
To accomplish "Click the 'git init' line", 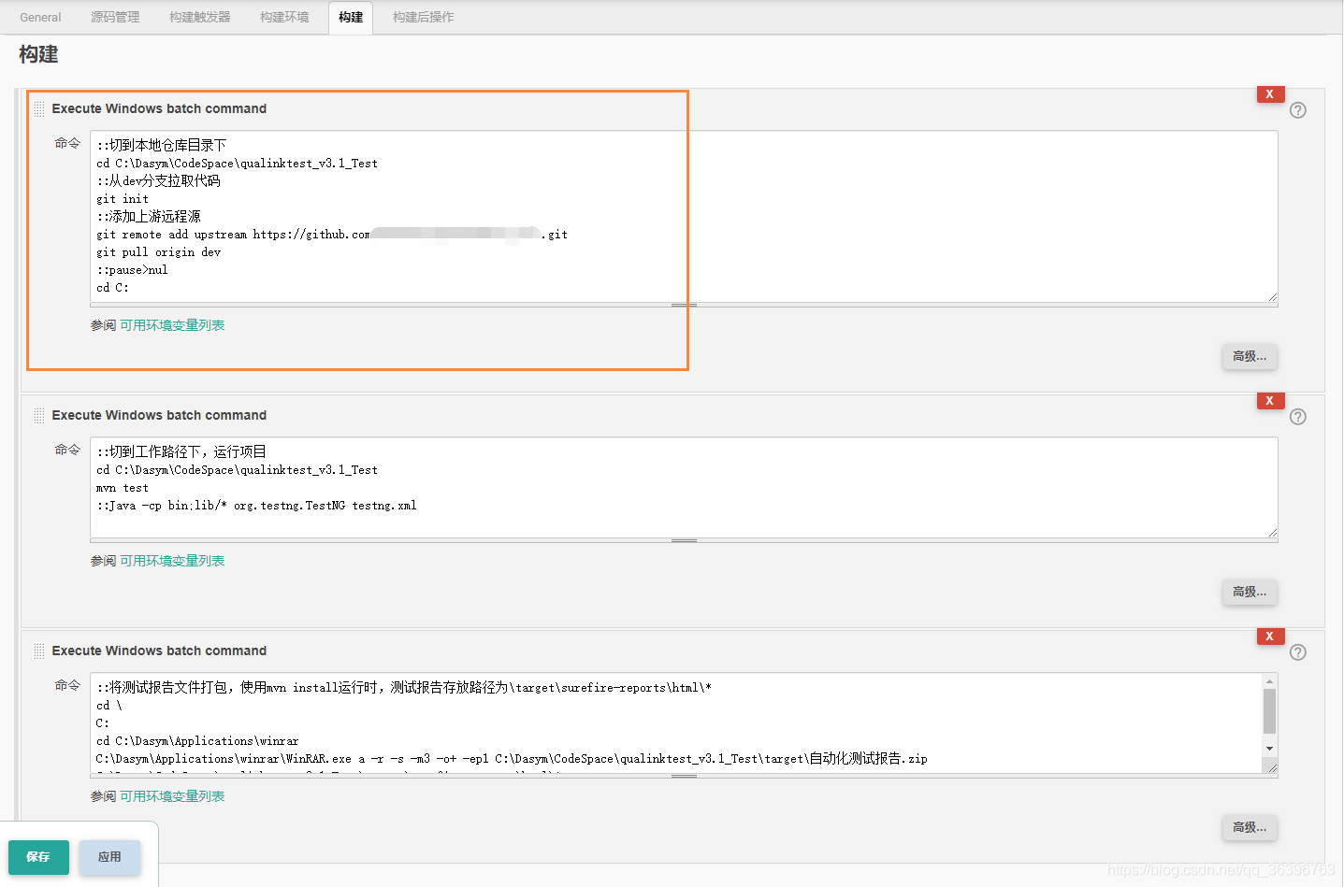I will [123, 199].
